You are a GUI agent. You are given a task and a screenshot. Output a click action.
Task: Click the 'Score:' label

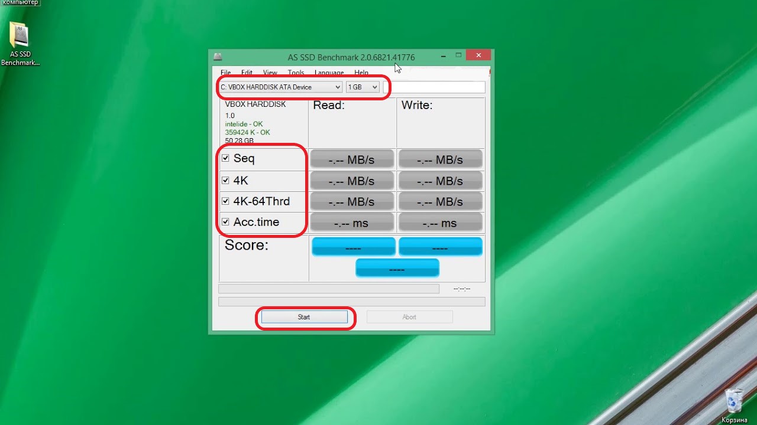247,245
